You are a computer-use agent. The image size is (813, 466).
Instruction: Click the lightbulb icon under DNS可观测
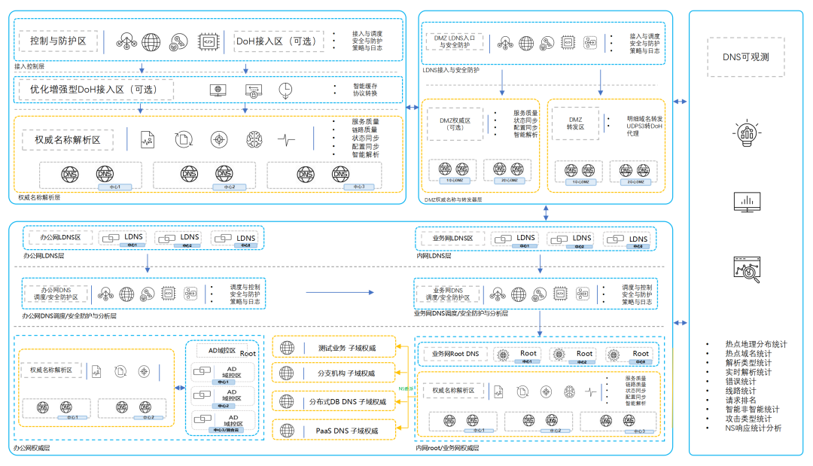pyautogui.click(x=747, y=132)
